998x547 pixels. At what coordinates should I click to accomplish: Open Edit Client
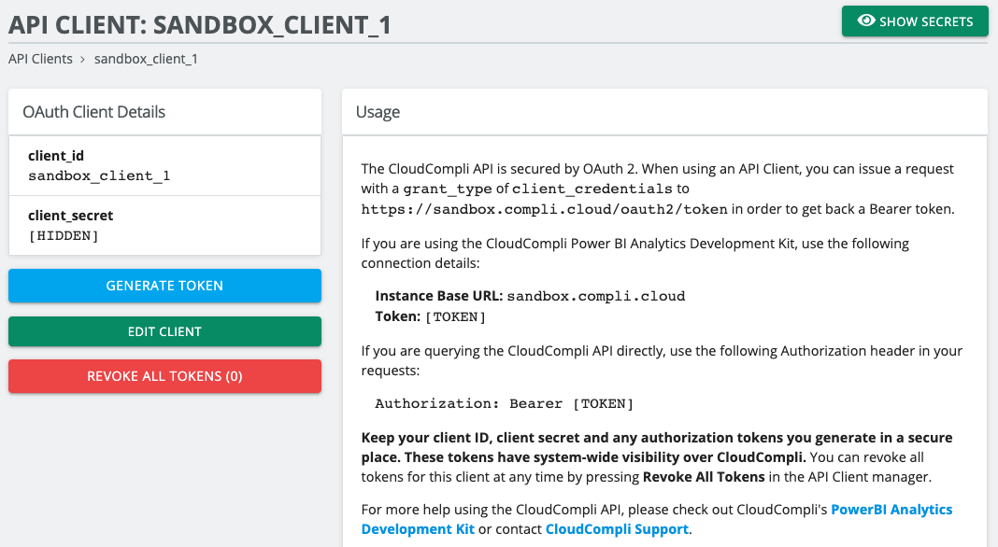tap(164, 331)
